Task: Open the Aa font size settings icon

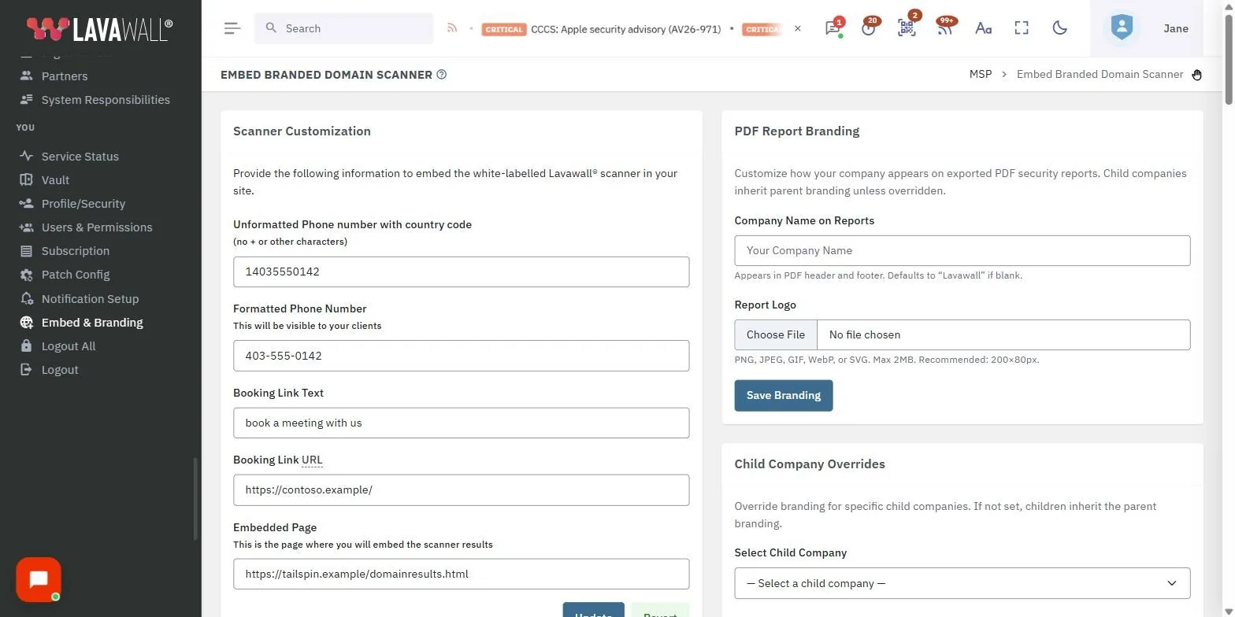Action: 983,28
